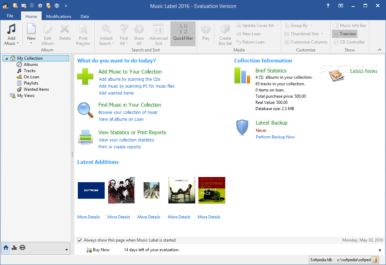Image resolution: width=386 pixels, height=265 pixels.
Task: Open the navigation pane options dropdown arrow
Action: tap(66, 250)
